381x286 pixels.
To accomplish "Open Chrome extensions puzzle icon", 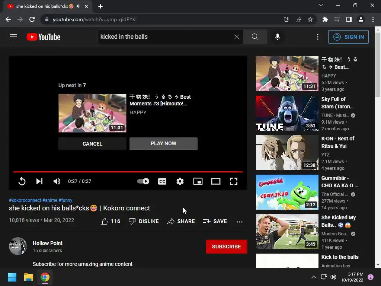I will [x=325, y=19].
